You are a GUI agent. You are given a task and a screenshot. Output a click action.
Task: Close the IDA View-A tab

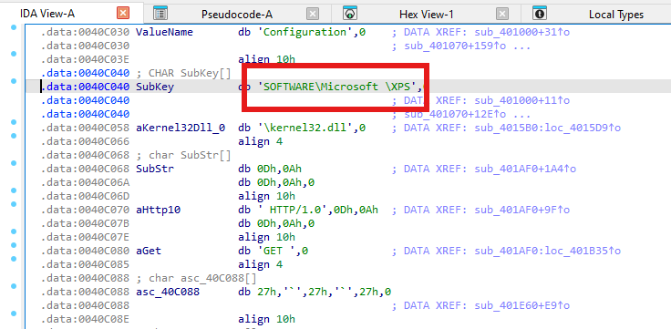coord(123,14)
